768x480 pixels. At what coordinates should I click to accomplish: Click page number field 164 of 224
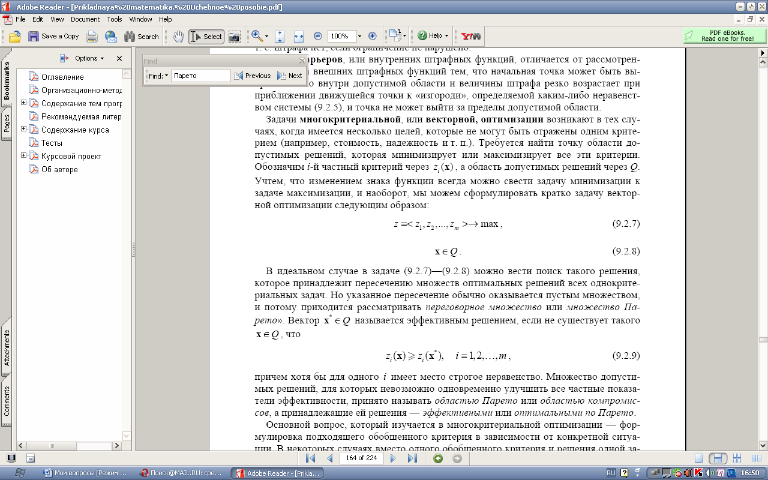click(x=362, y=458)
